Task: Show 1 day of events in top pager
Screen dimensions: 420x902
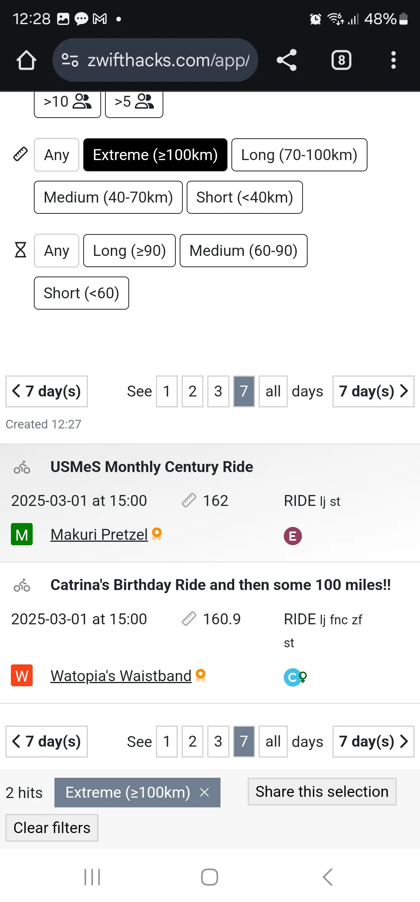Action: click(x=167, y=391)
